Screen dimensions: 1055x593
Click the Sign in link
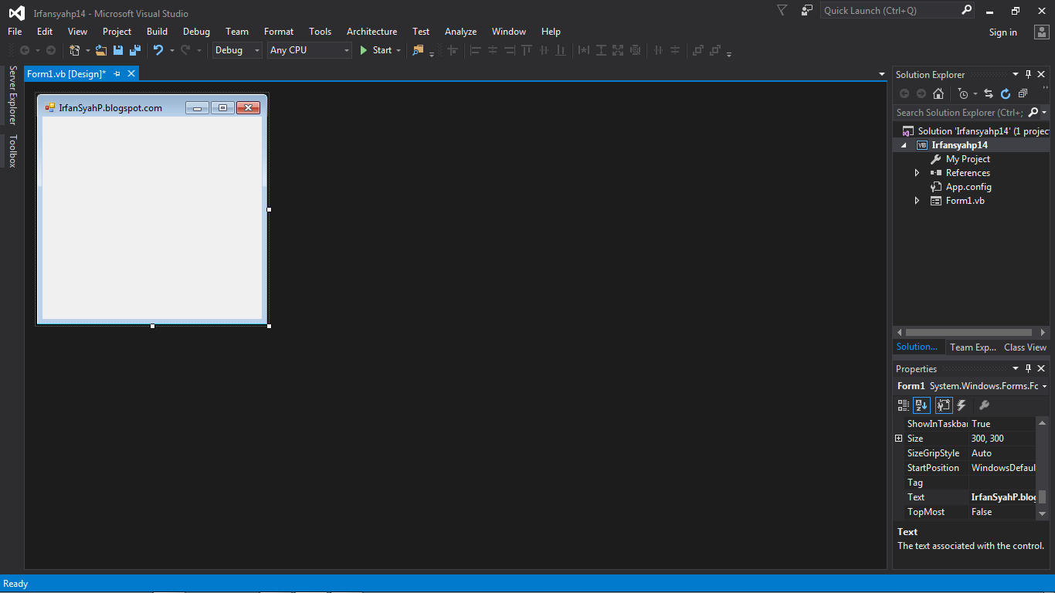[1002, 32]
